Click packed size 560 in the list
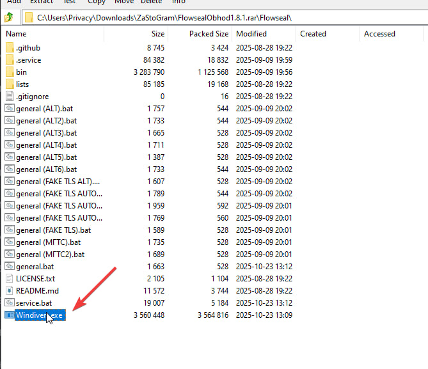Viewport: 428px width, 369px height. (223, 218)
